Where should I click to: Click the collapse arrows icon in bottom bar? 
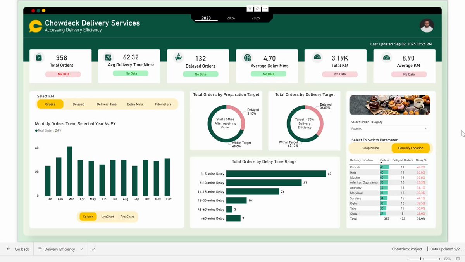94,249
